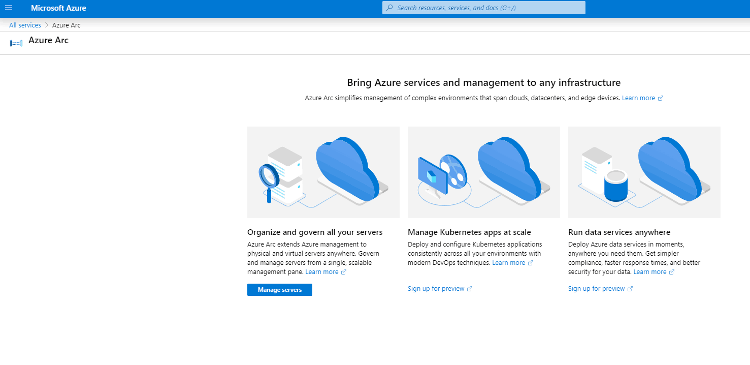Click the search magnifier icon
Screen dimensions: 750x365
tap(390, 8)
